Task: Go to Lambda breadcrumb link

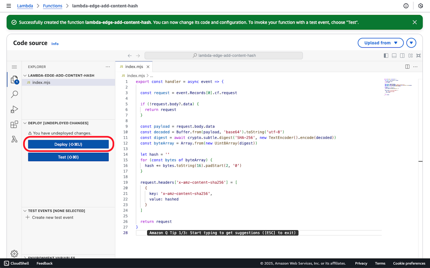Action: pos(25,6)
